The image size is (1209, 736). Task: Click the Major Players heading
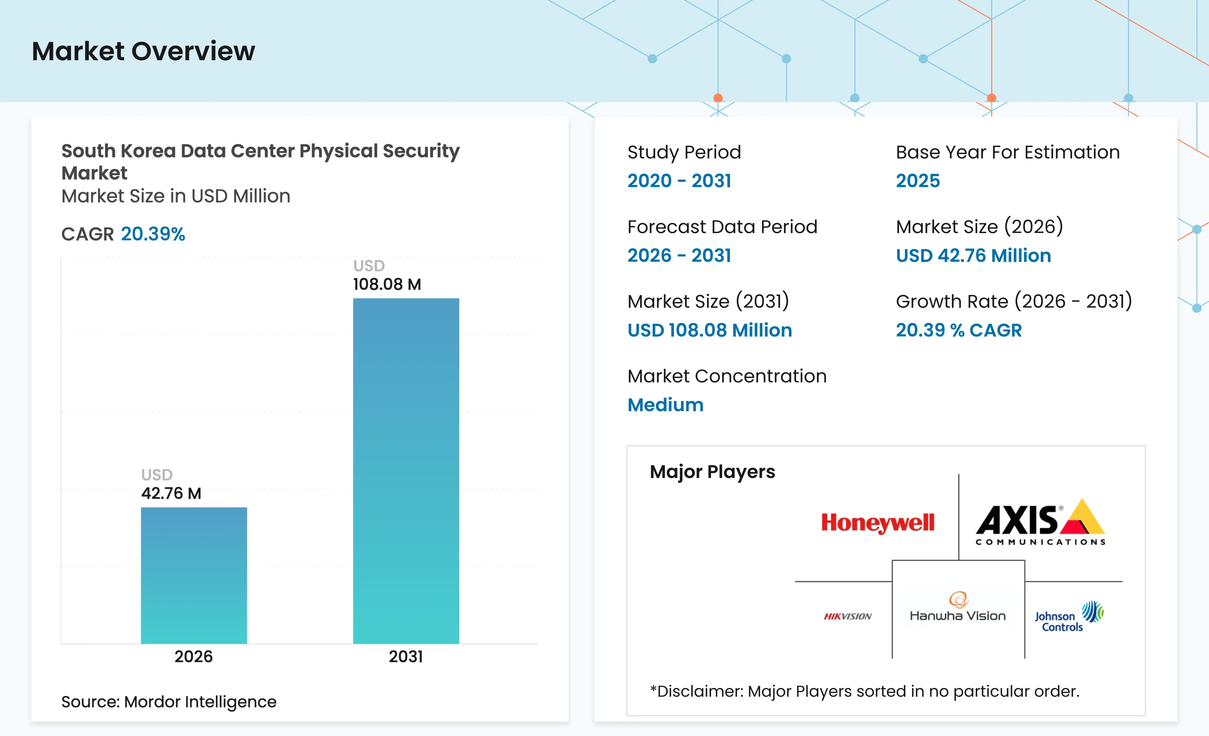tap(712, 472)
